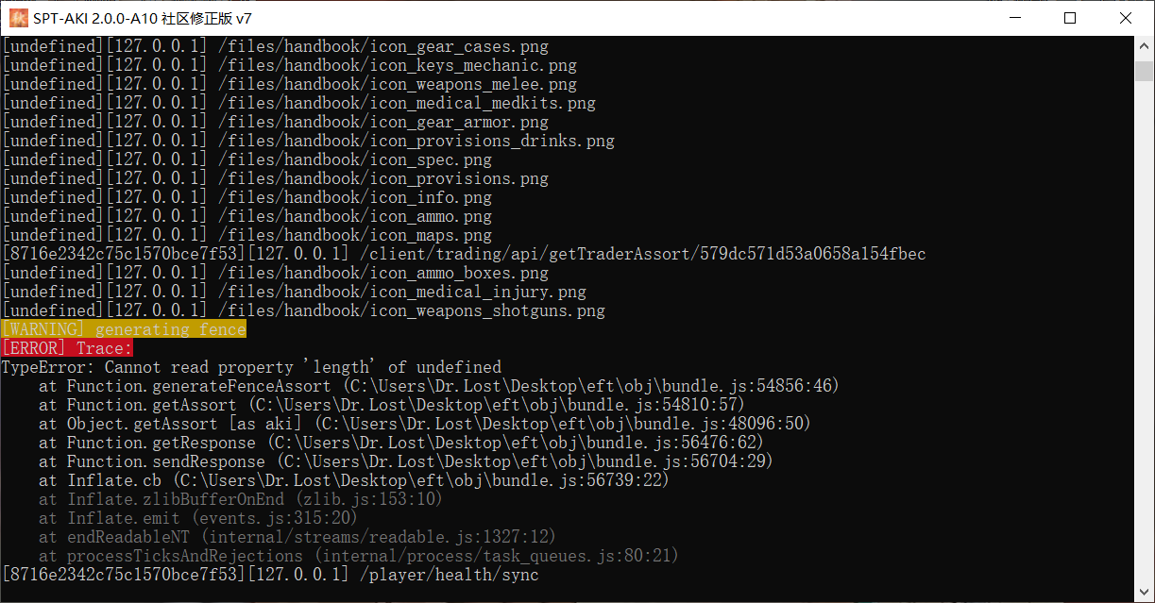Click the /player/health/sync log line
The width and height of the screenshot is (1155, 603).
[x=270, y=575]
